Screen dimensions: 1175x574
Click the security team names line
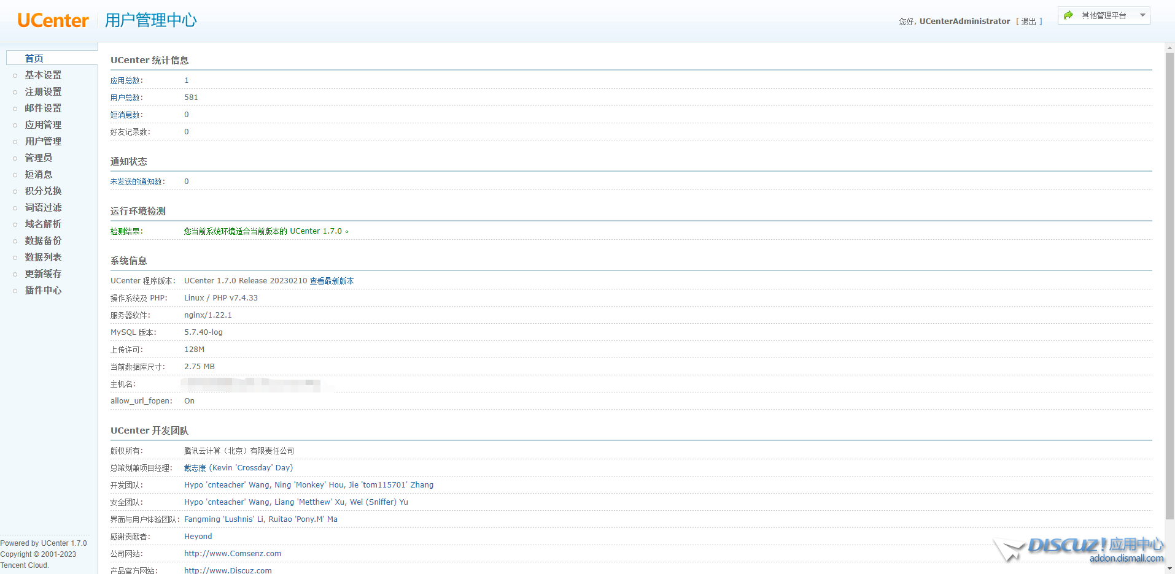[296, 502]
